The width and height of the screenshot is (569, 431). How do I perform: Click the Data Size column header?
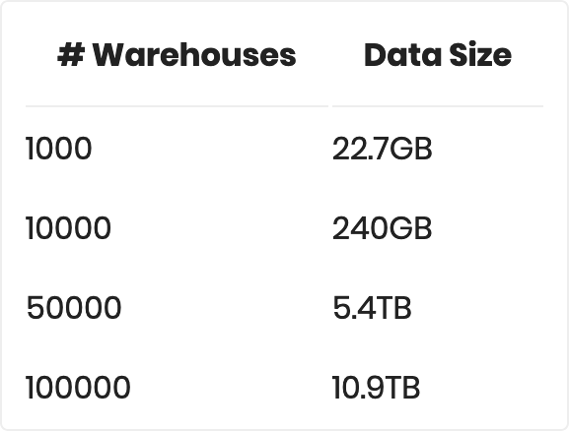(x=438, y=55)
